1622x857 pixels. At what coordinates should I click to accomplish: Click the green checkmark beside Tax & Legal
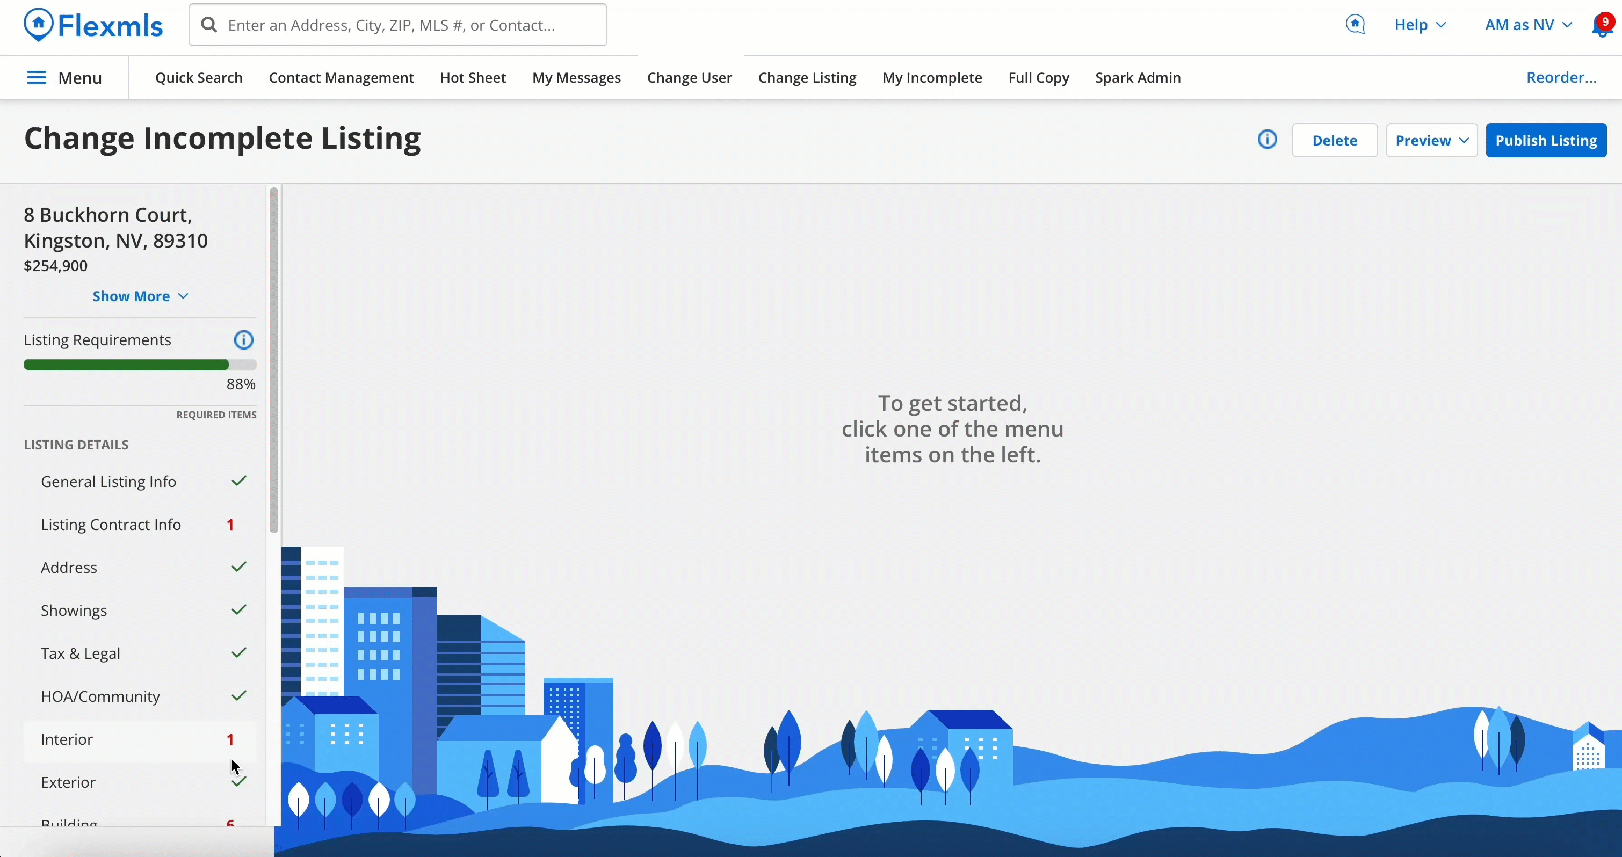coord(238,652)
